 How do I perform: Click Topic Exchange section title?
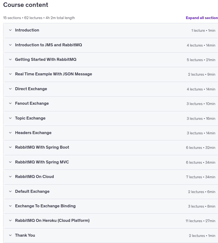(30, 118)
